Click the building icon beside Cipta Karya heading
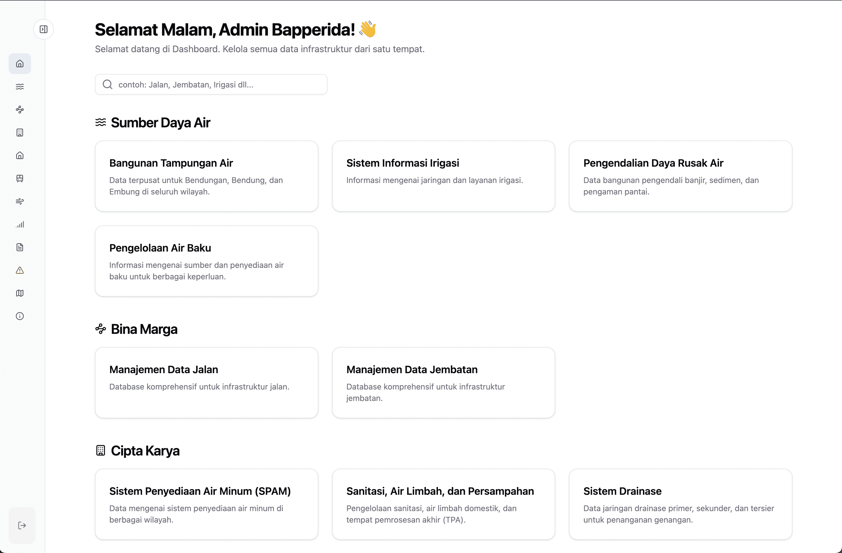 [x=101, y=450]
